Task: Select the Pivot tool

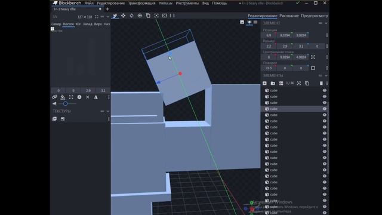Action: pyautogui.click(x=140, y=16)
